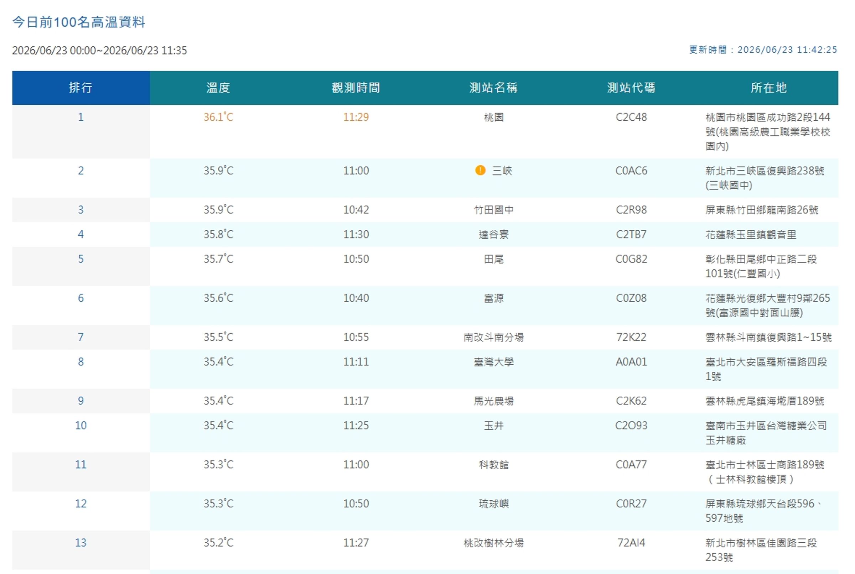The image size is (855, 574).
Task: Click the 所在地 column header
Action: pos(769,88)
